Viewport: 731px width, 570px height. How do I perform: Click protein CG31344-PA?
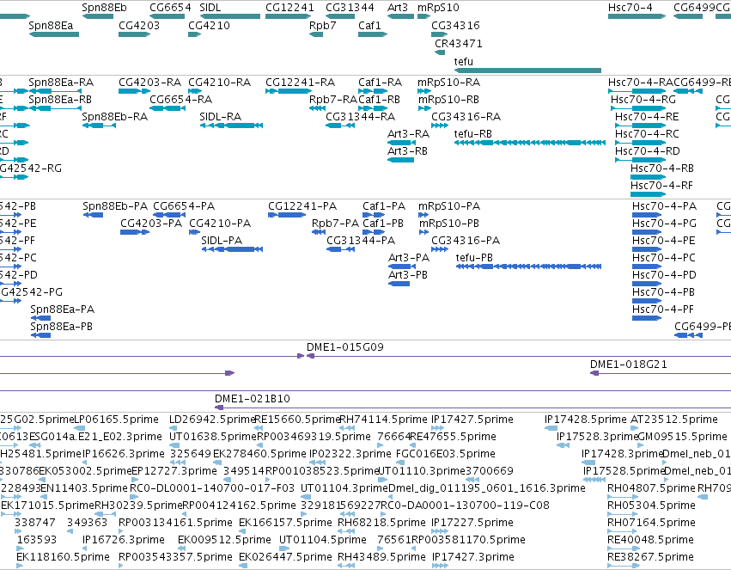click(x=341, y=249)
